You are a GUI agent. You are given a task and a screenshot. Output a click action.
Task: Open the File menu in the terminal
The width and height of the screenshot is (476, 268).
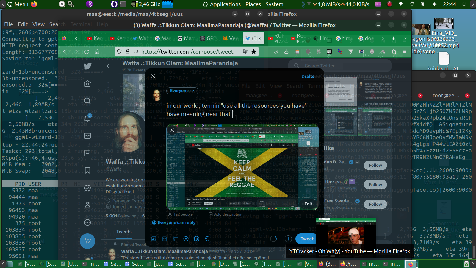point(9,24)
